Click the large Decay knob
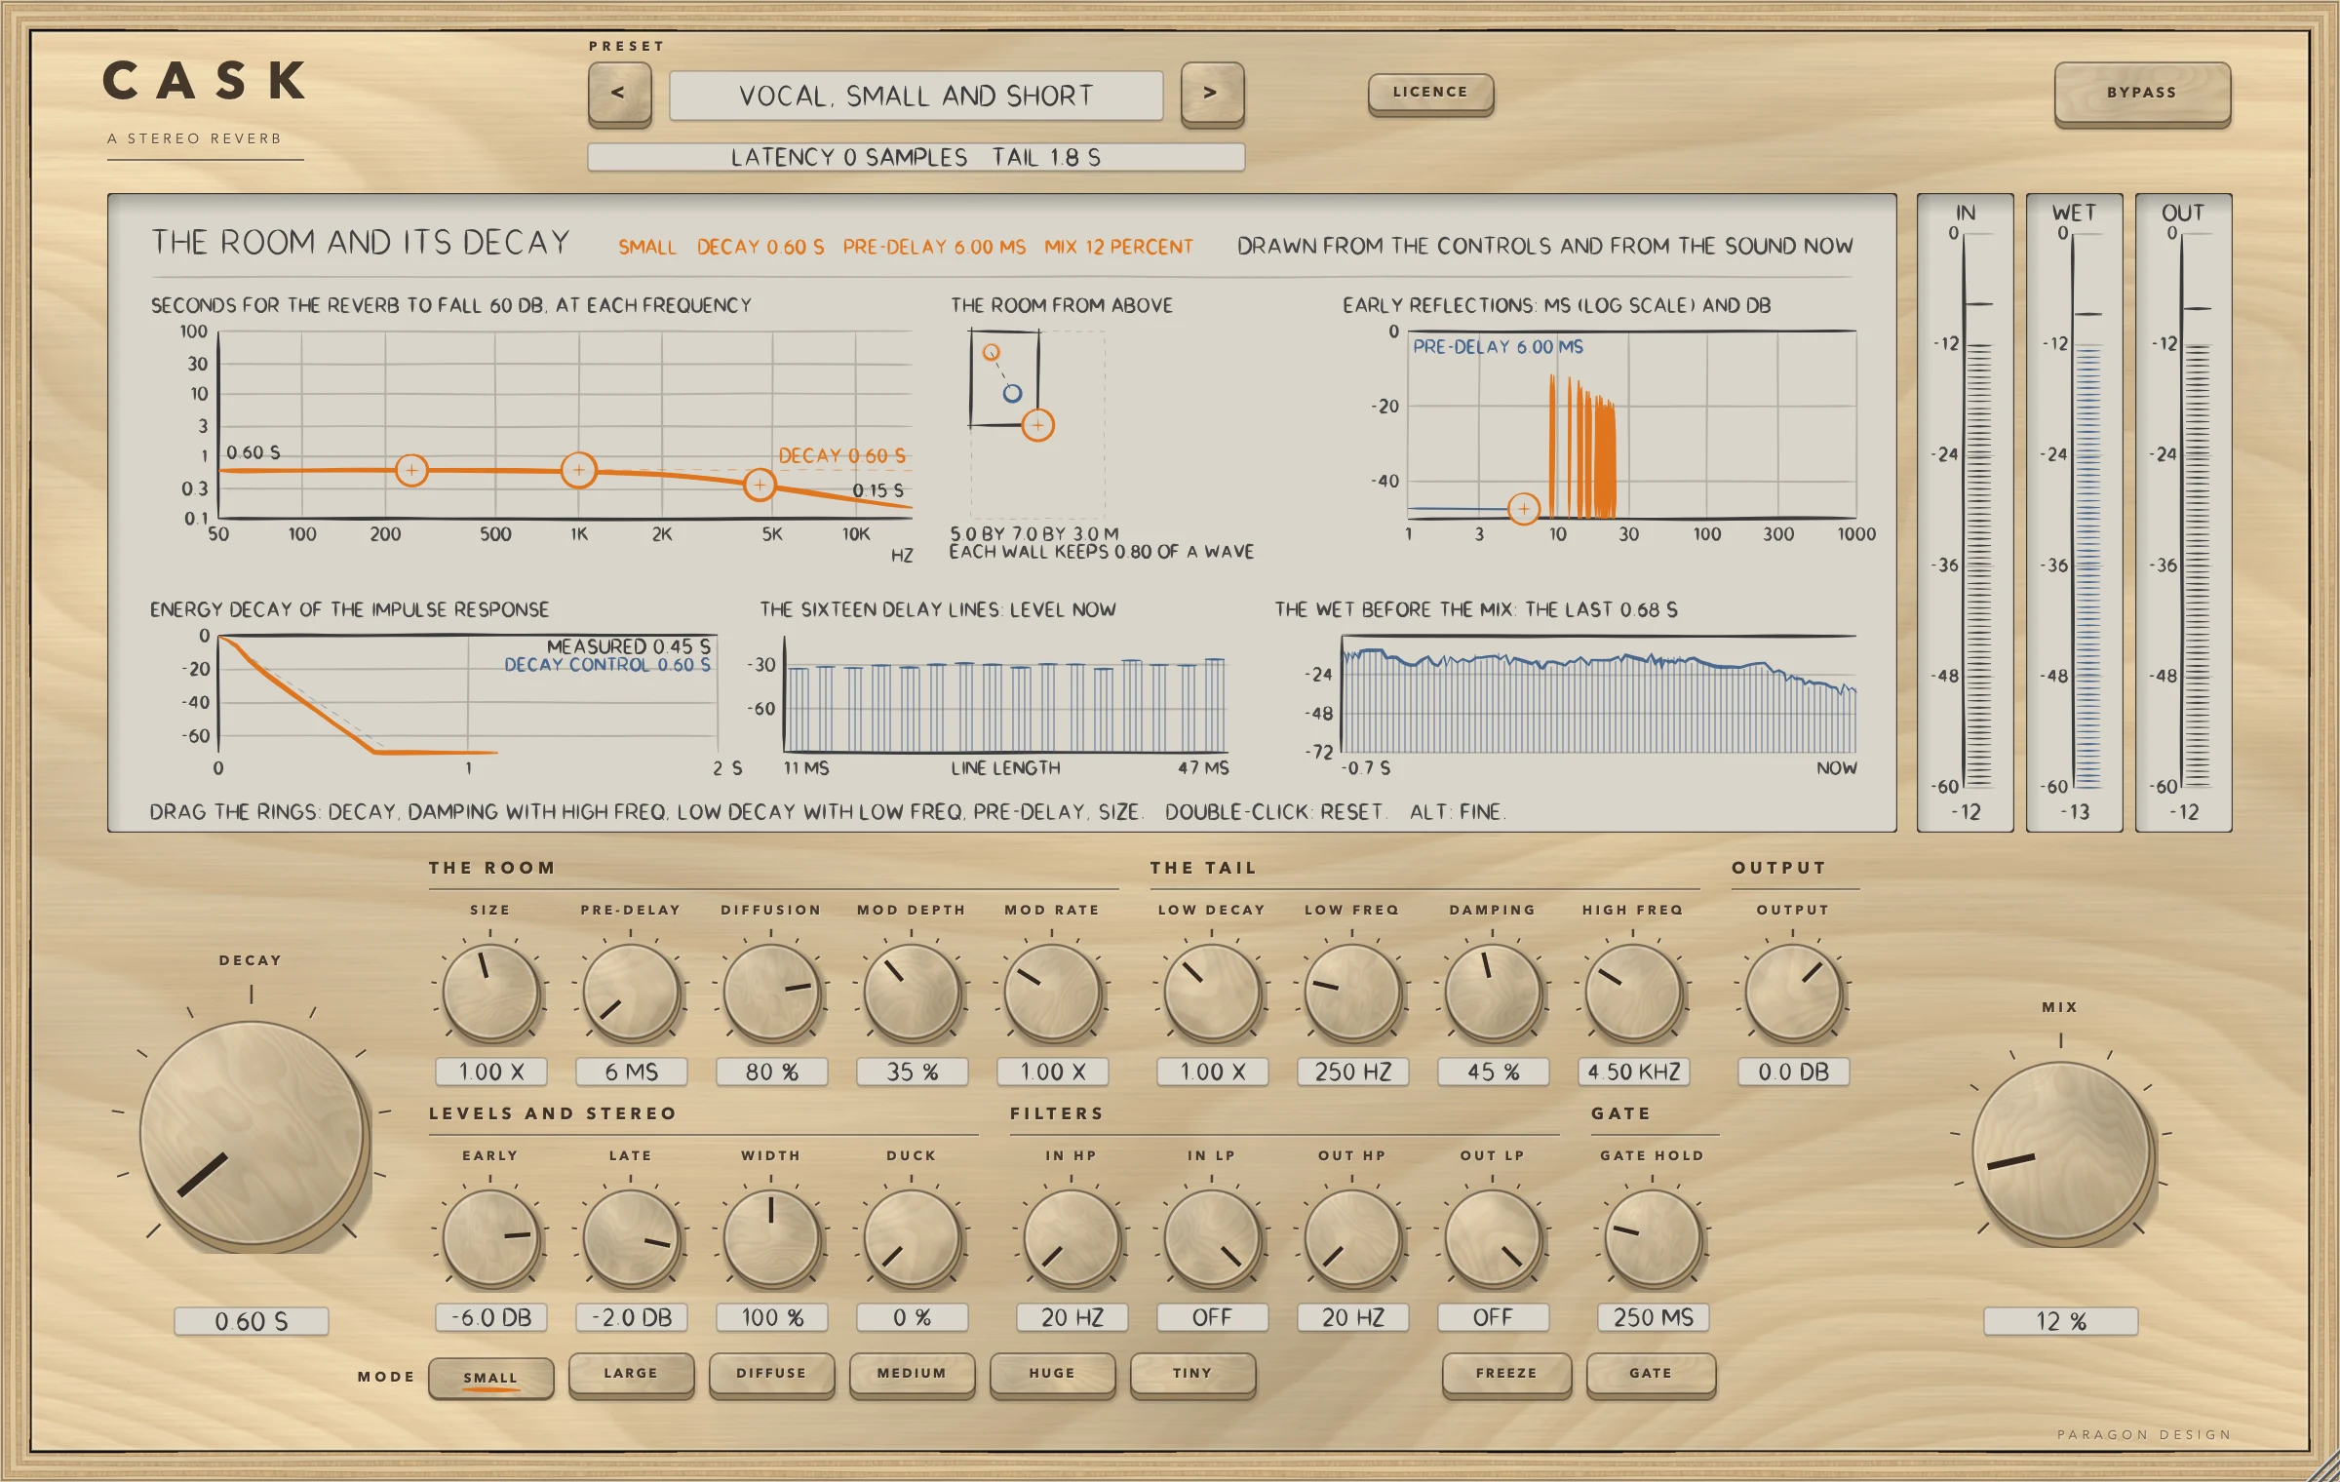The width and height of the screenshot is (2340, 1482). click(252, 1134)
